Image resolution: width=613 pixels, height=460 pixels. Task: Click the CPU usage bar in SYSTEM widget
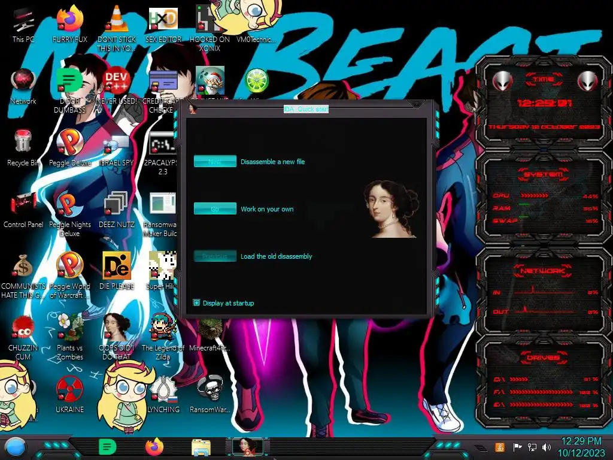[534, 195]
